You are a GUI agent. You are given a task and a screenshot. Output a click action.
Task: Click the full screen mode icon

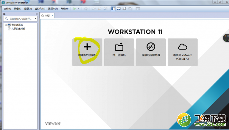coord(124,9)
